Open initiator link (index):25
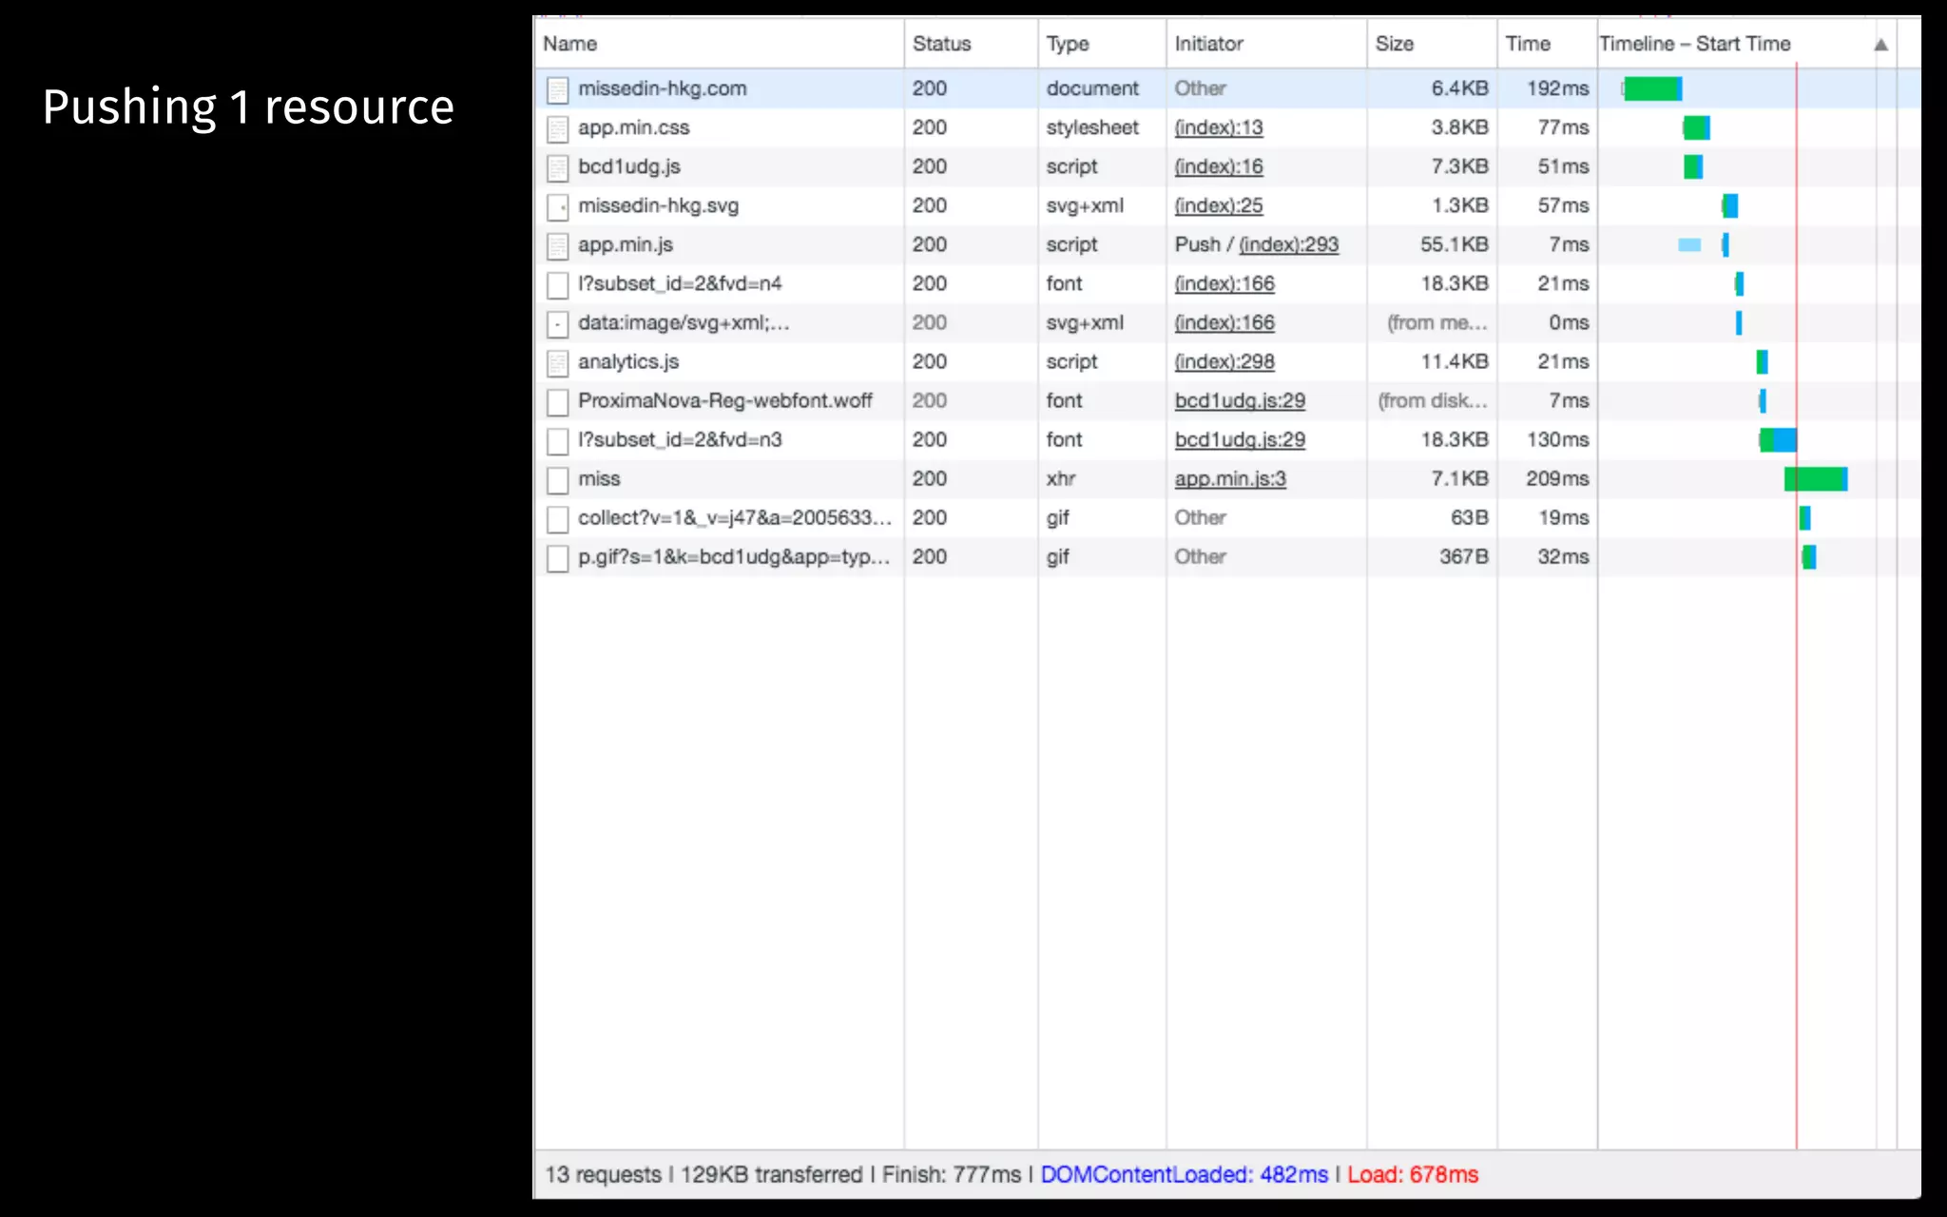Image resolution: width=1947 pixels, height=1217 pixels. 1219,205
